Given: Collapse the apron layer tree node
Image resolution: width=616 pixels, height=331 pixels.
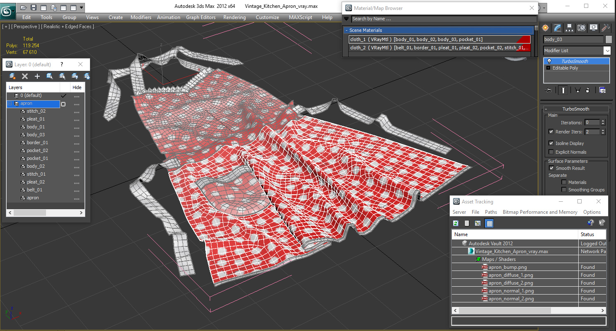Looking at the screenshot, I should [x=10, y=104].
